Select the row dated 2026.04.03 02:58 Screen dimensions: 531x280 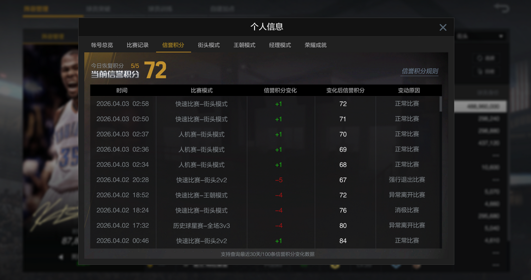(265, 104)
